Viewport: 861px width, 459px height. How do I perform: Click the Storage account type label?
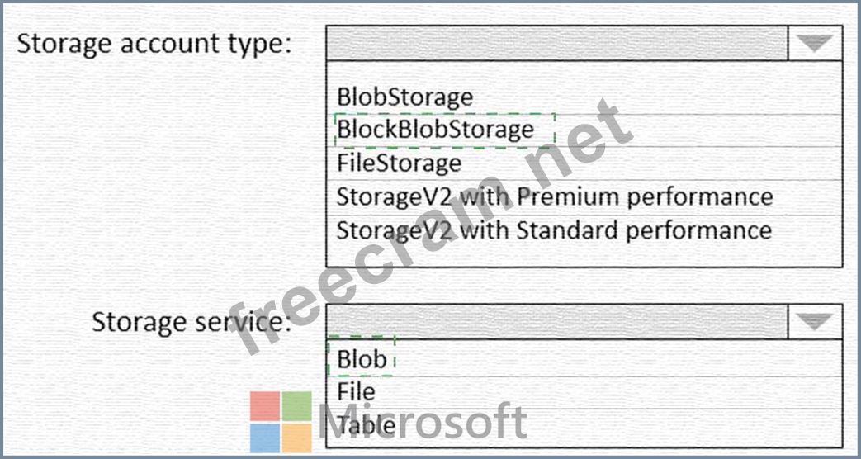click(154, 44)
